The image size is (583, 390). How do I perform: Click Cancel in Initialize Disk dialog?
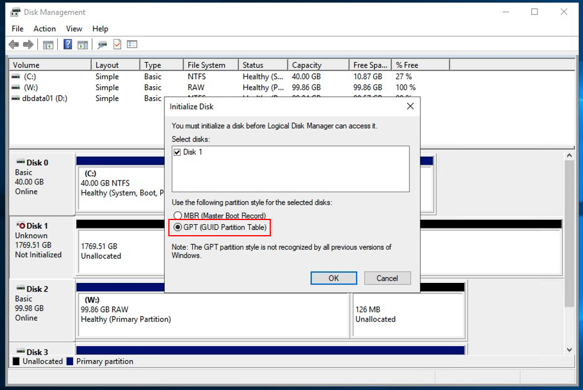coord(387,278)
